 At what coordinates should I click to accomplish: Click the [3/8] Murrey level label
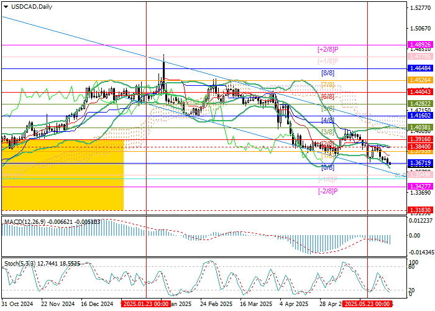[x=327, y=132]
